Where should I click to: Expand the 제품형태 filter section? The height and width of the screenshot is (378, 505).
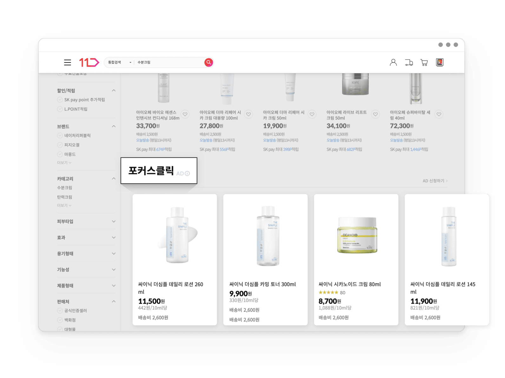point(114,285)
